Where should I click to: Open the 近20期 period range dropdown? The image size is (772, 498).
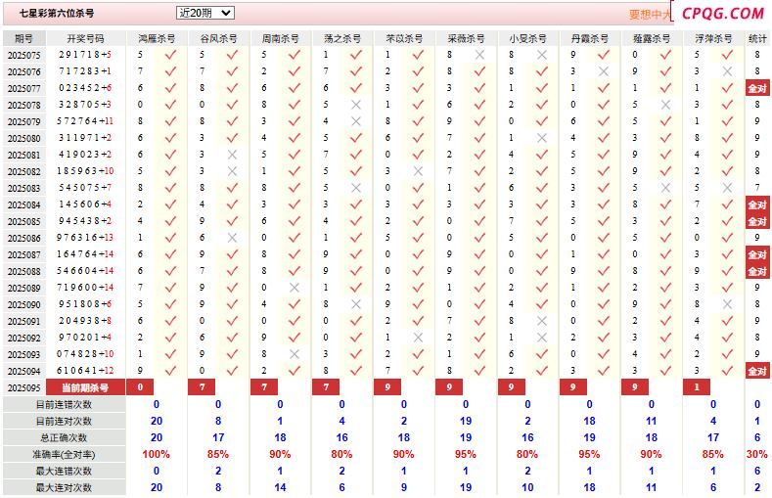(x=204, y=13)
